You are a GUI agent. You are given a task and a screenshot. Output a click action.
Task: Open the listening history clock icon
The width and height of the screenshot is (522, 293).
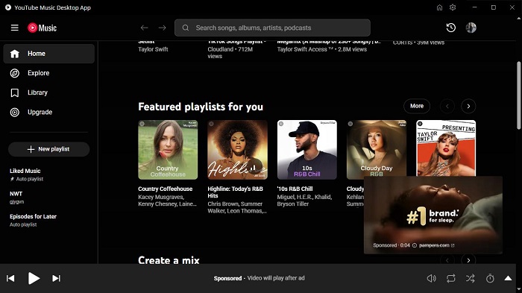450,28
